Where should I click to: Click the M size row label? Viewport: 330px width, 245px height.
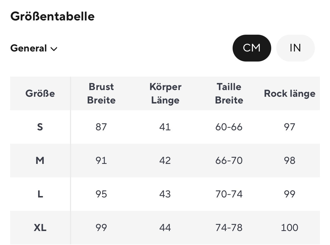(x=40, y=161)
